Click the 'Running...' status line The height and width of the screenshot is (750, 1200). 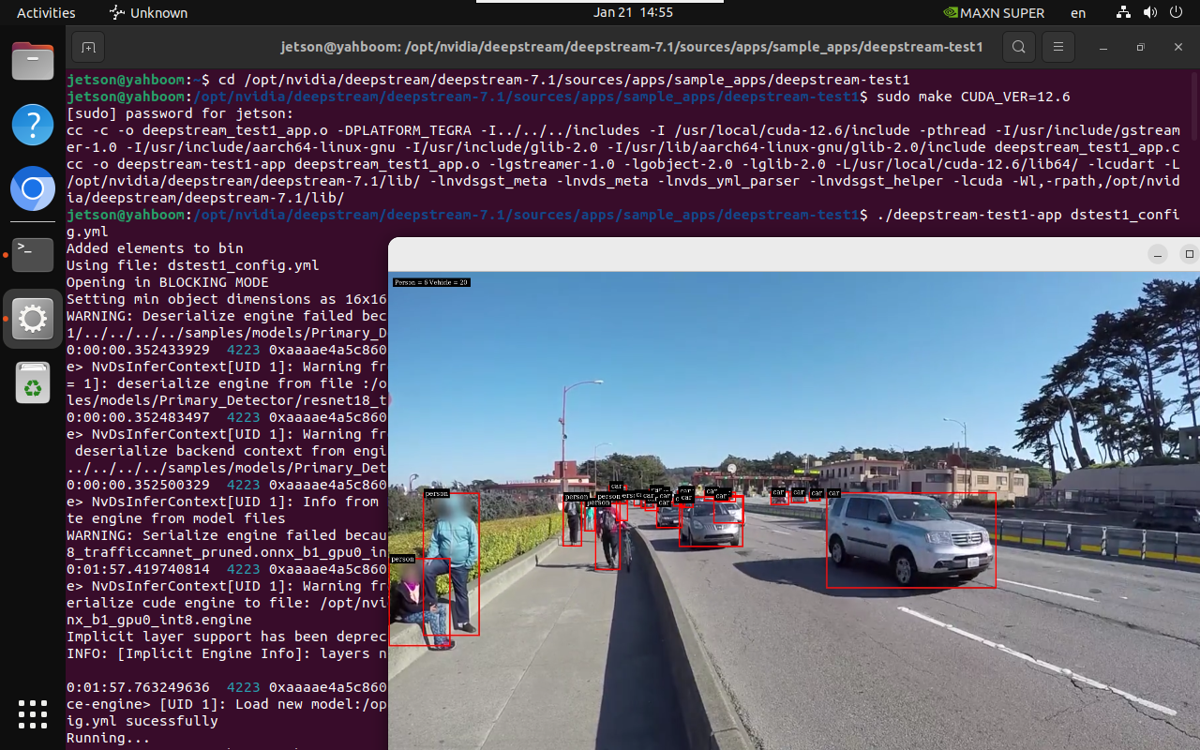tap(108, 738)
